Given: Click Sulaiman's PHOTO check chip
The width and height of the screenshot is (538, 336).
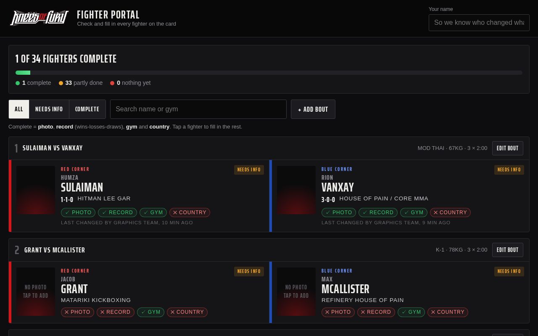Looking at the screenshot, I should tap(78, 213).
